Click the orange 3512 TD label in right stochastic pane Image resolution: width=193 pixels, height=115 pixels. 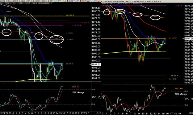tap(179, 88)
